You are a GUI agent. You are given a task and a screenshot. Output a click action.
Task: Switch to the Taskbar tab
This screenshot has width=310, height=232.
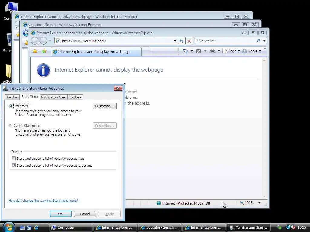click(12, 97)
